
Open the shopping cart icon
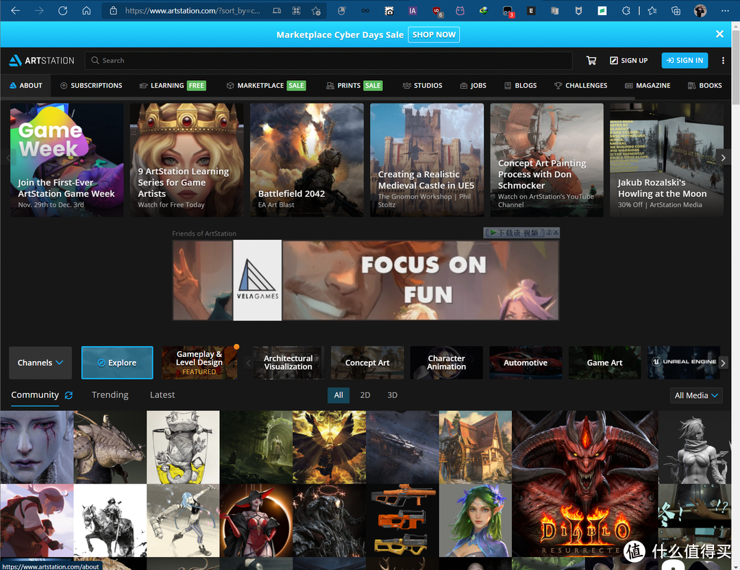tap(591, 60)
